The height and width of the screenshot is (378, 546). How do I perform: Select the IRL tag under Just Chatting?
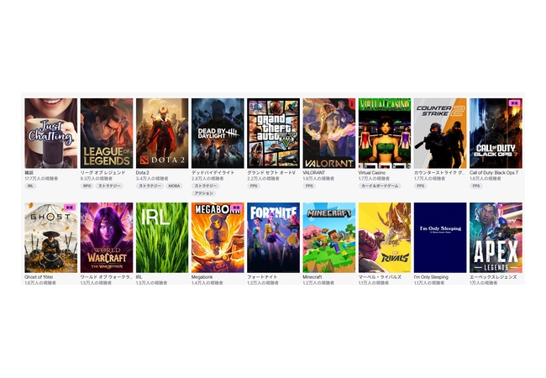(31, 186)
